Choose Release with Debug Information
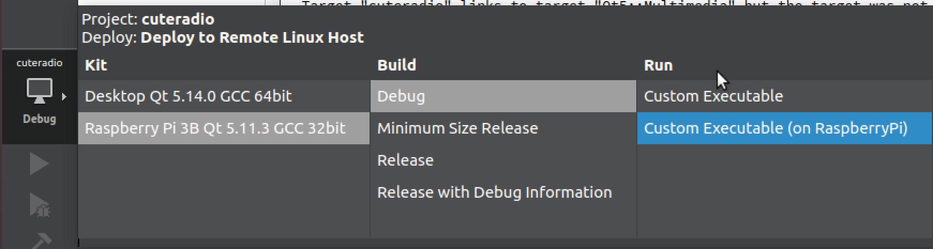Screen dimensions: 933x249 click(x=494, y=192)
